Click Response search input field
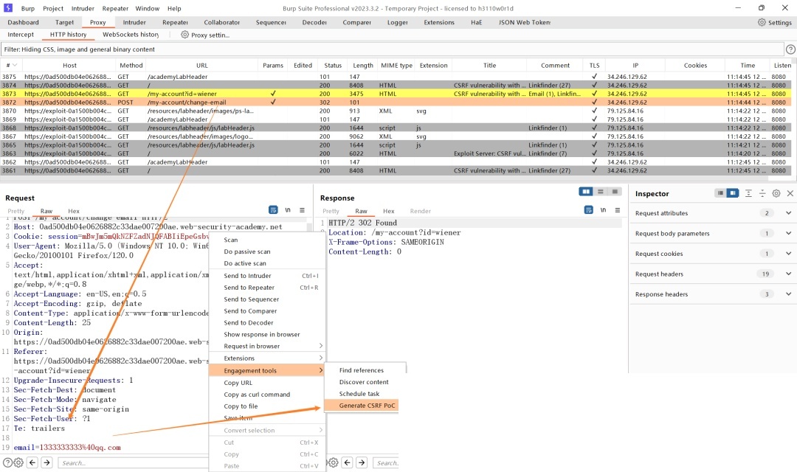This screenshot has width=797, height=472. (x=386, y=463)
